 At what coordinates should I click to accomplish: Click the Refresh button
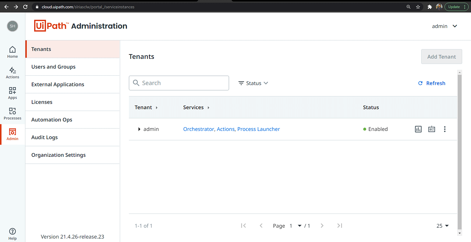(x=432, y=83)
